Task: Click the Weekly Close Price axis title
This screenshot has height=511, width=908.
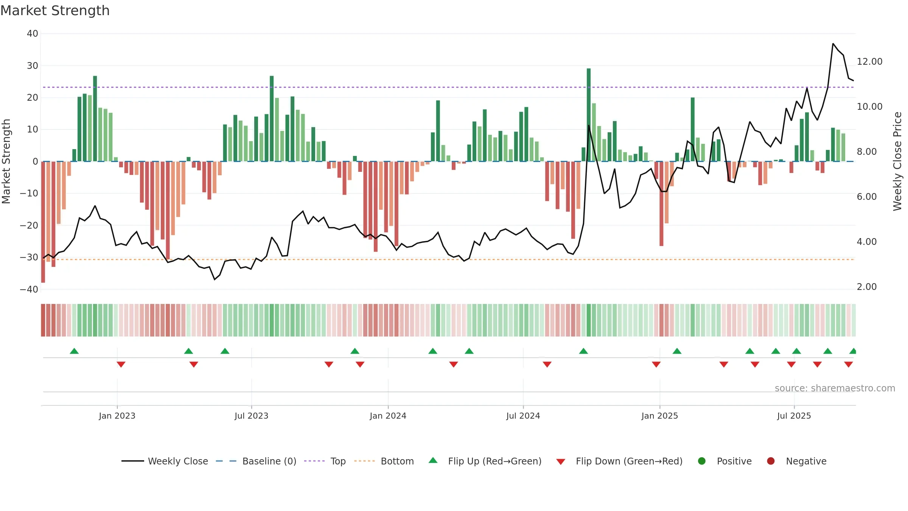Action: (x=897, y=161)
